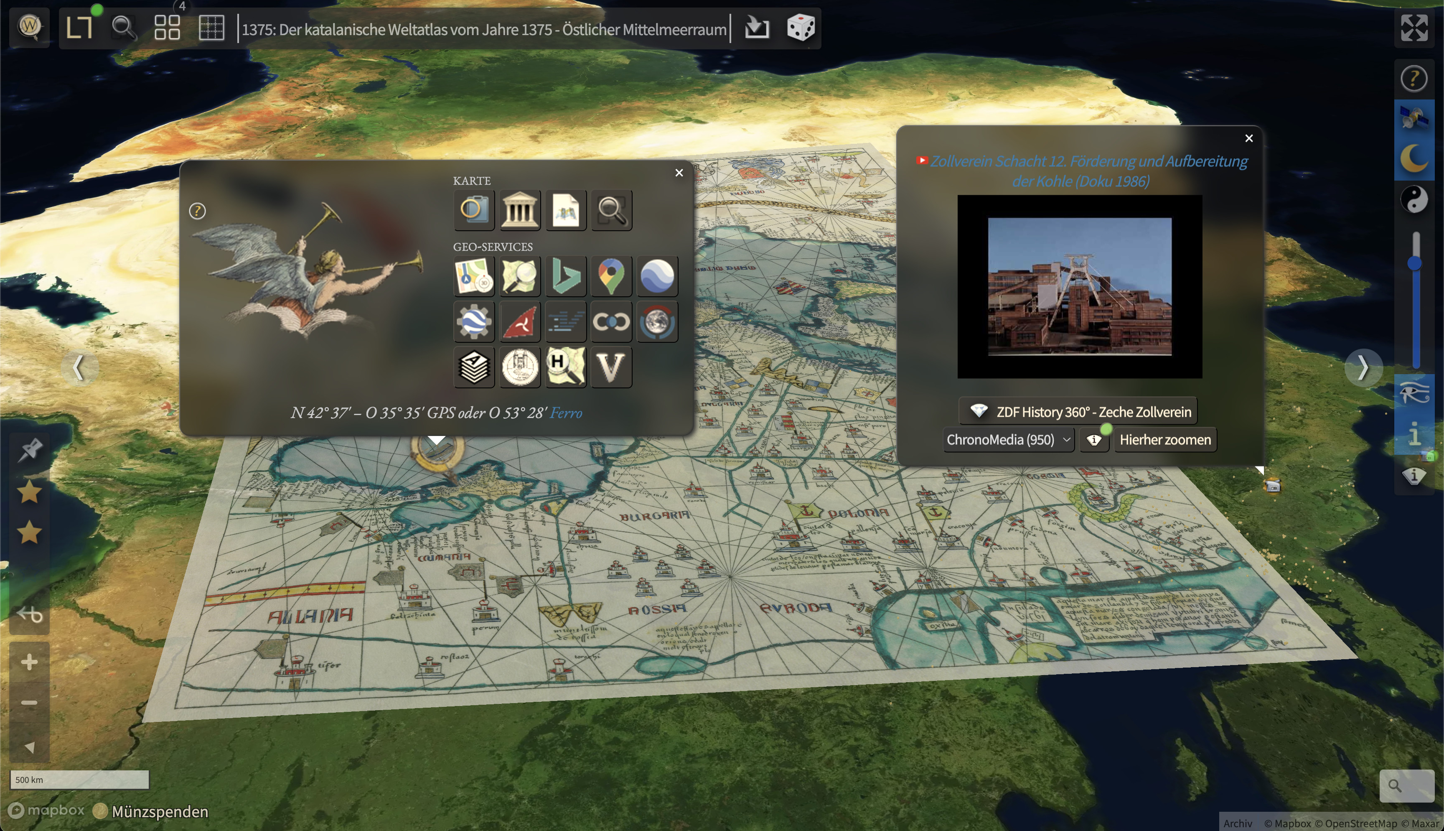Open the bottom-right search box
The height and width of the screenshot is (831, 1444).
1406,786
